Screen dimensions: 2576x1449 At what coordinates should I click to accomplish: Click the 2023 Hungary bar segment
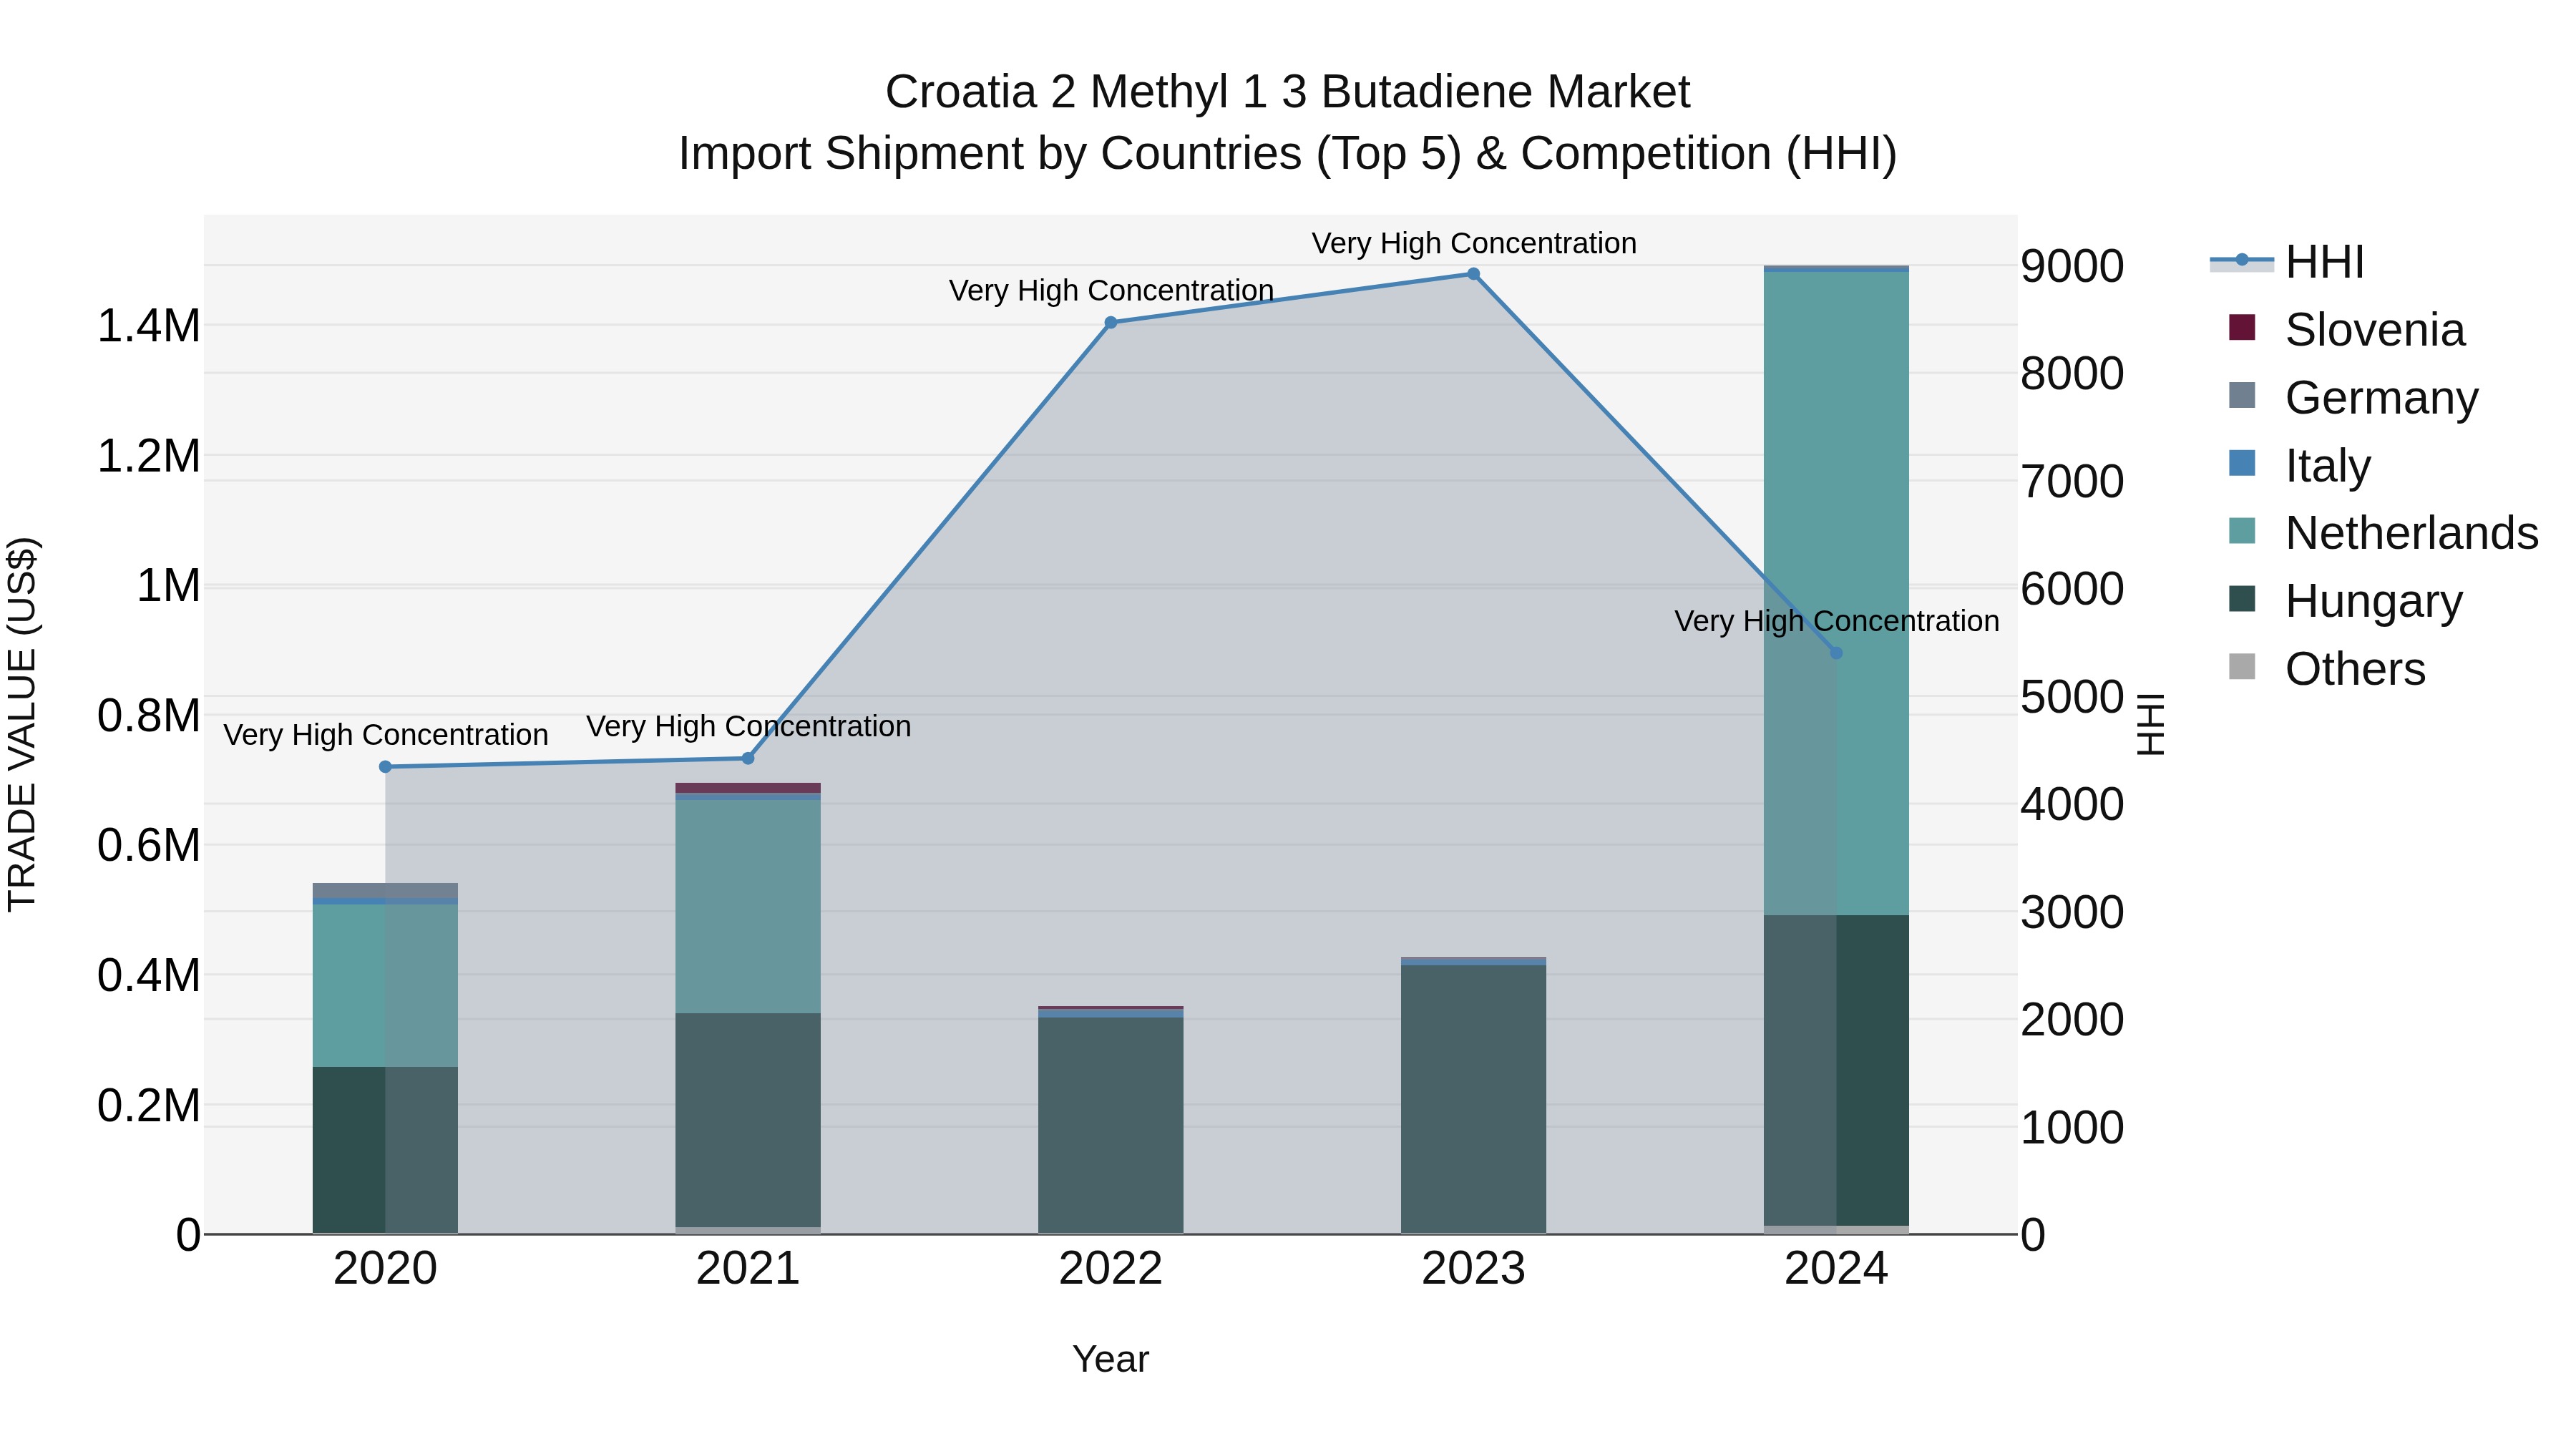tap(1473, 1099)
